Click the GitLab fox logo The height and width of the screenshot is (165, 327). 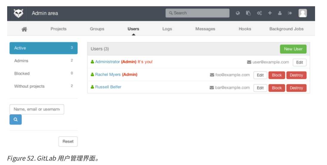[x=18, y=13]
